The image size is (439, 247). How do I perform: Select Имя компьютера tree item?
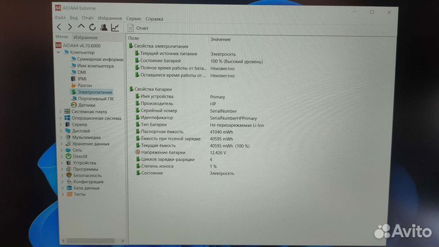(x=96, y=66)
